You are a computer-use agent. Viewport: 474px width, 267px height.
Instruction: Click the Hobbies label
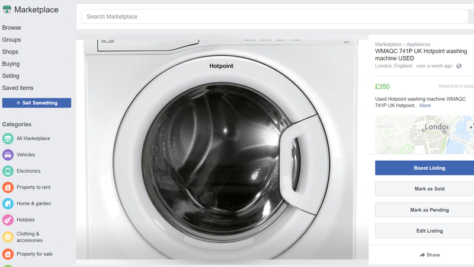tap(25, 220)
